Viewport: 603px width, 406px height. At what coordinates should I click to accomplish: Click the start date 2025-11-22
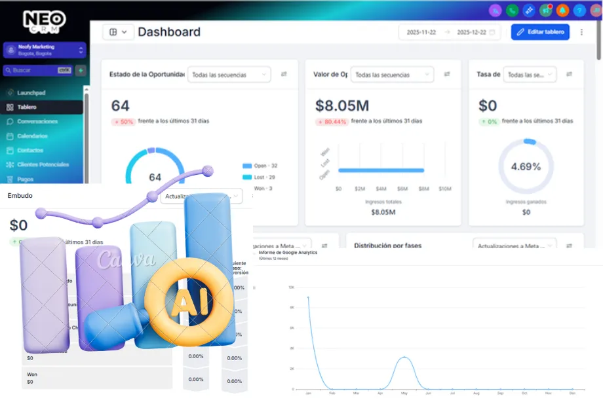coord(421,32)
